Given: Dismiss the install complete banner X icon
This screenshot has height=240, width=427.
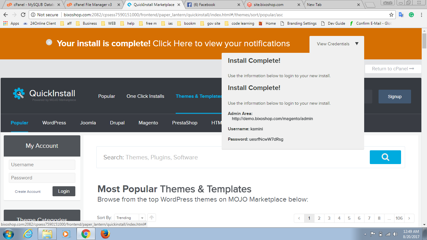Looking at the screenshot, I should [49, 42].
